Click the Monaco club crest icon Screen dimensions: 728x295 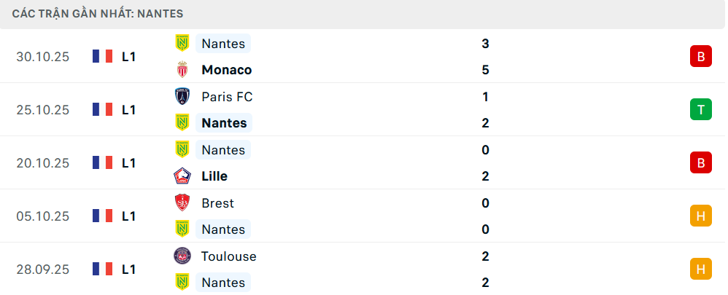182,70
